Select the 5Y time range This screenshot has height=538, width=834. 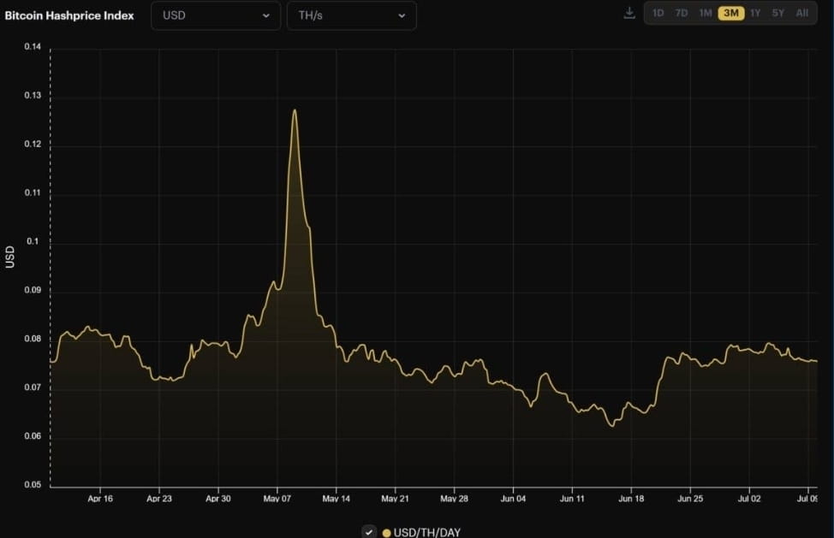tap(778, 14)
